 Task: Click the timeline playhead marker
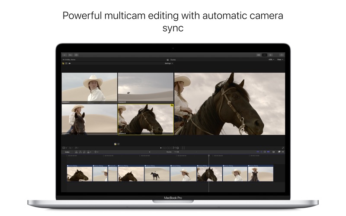click(x=209, y=156)
